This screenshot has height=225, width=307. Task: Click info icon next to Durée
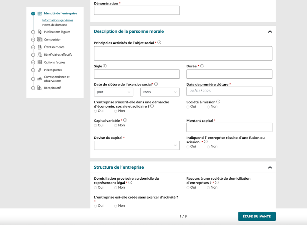coord(202,66)
